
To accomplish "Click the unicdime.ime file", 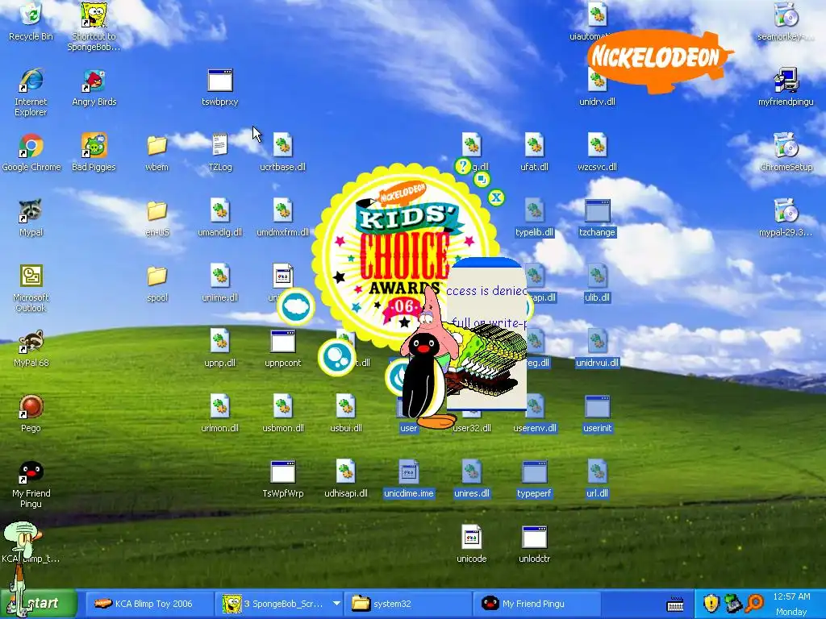I will [409, 479].
